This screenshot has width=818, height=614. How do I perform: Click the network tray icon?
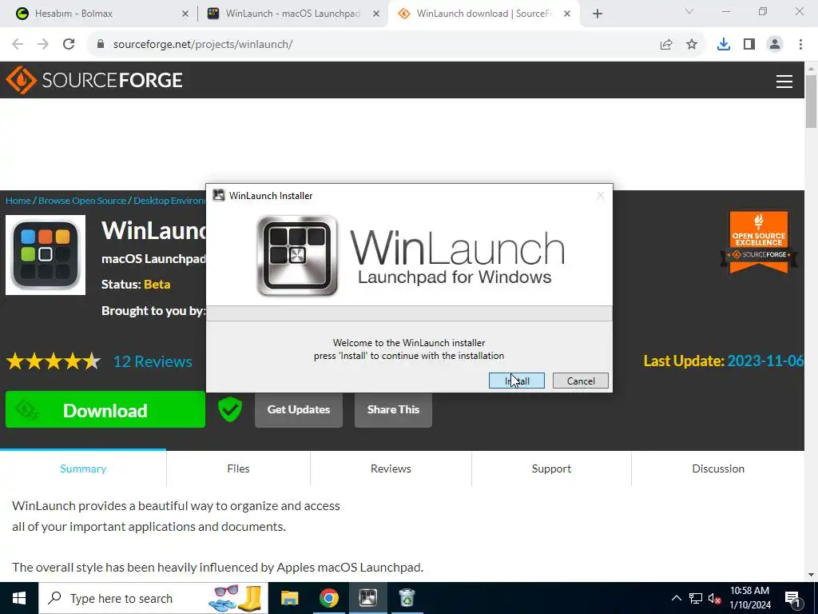(x=696, y=598)
